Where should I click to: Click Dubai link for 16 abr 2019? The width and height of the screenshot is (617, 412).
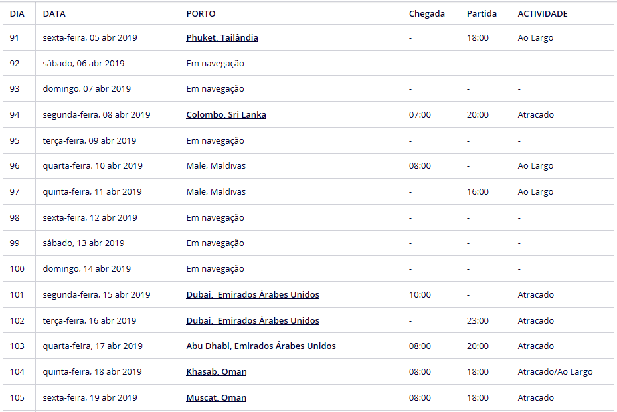(x=252, y=321)
